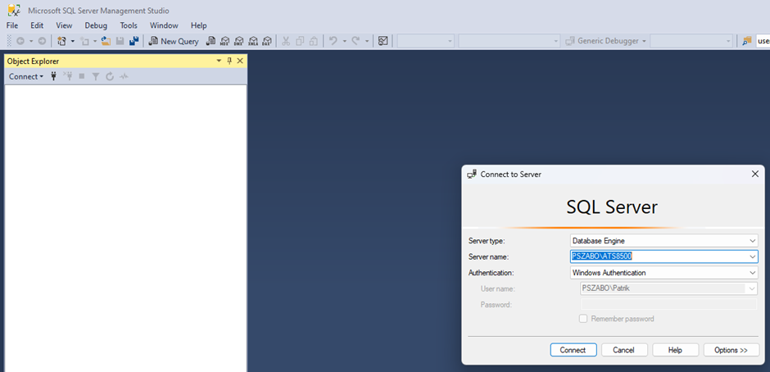Expand the New Project dropdown arrow
This screenshot has width=770, height=372.
tap(73, 41)
